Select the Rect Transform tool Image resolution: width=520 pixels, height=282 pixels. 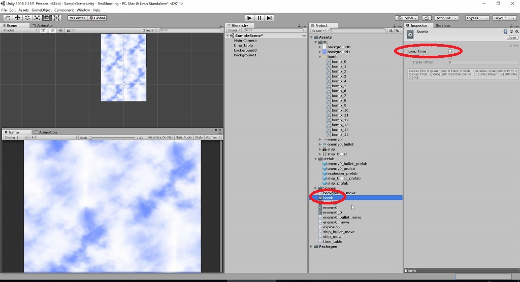(47, 18)
